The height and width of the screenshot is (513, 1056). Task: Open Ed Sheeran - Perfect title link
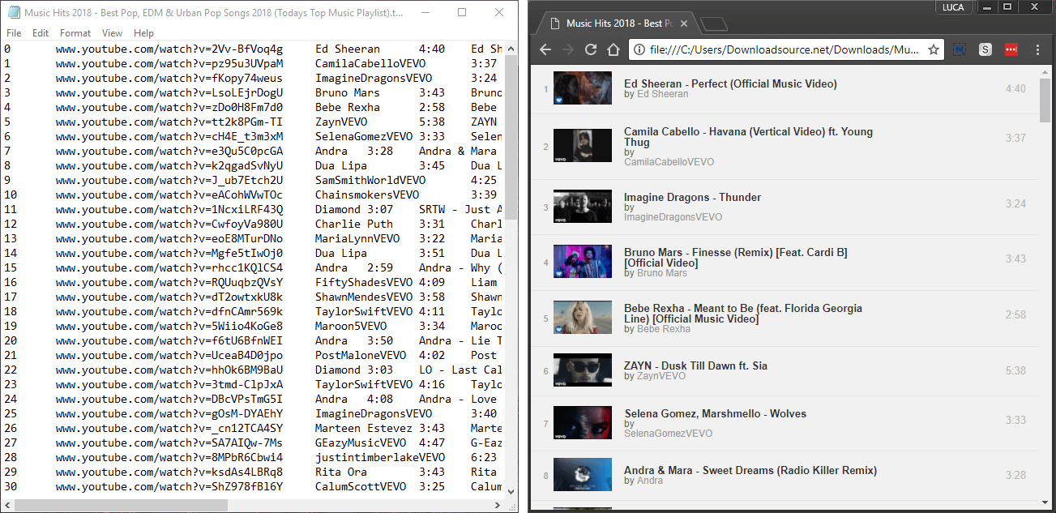[x=730, y=83]
